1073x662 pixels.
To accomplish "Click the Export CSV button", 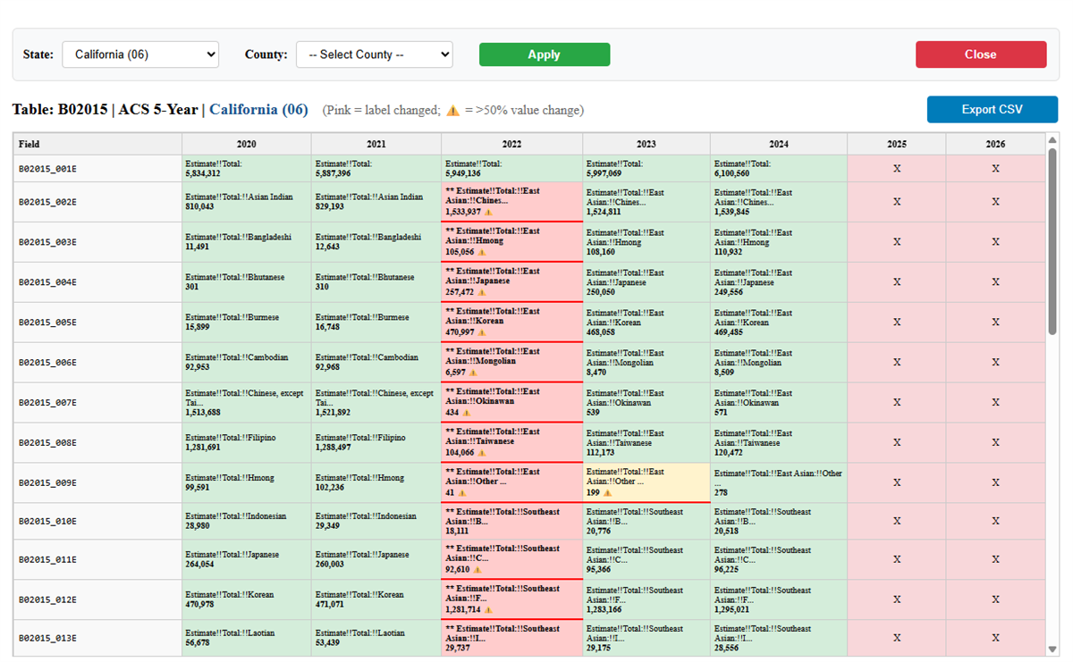I will (993, 109).
